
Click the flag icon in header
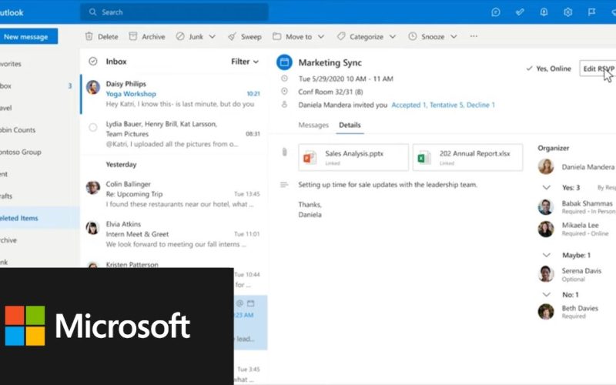[x=591, y=12]
